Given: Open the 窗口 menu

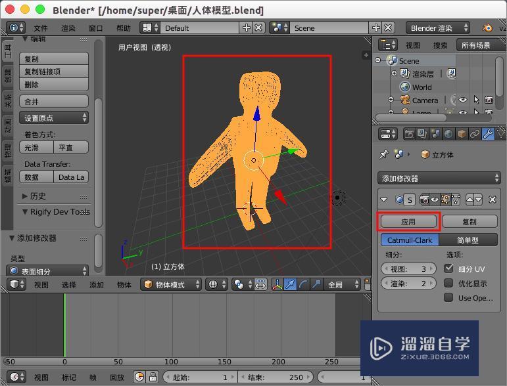Looking at the screenshot, I should pyautogui.click(x=96, y=28).
